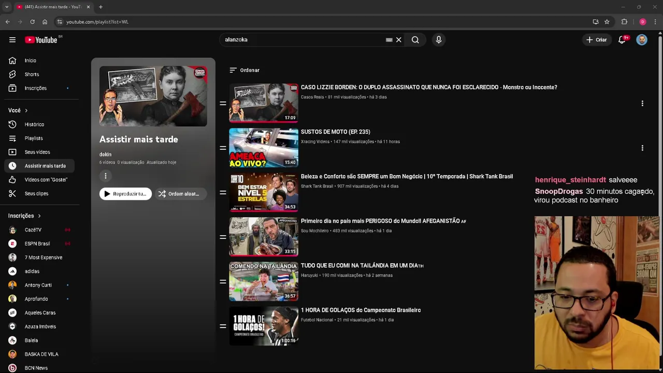Click Reproduzir tudo play button
The width and height of the screenshot is (663, 373).
(x=125, y=194)
